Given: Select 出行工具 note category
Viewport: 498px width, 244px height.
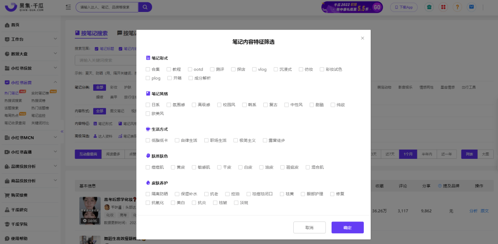Looking at the screenshot, I should 469,87.
